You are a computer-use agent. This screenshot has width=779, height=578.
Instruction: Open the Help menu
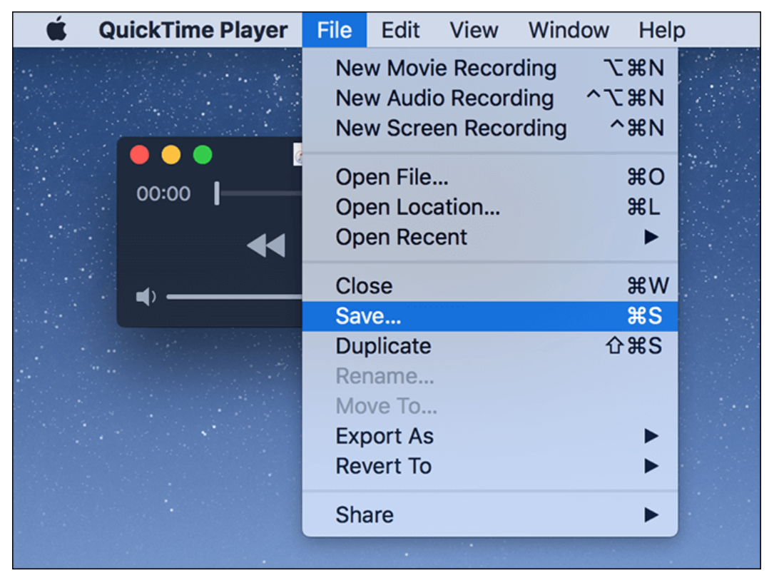click(x=662, y=30)
